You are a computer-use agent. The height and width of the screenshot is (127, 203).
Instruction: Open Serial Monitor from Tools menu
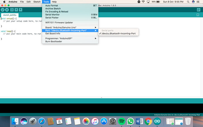click(70, 14)
